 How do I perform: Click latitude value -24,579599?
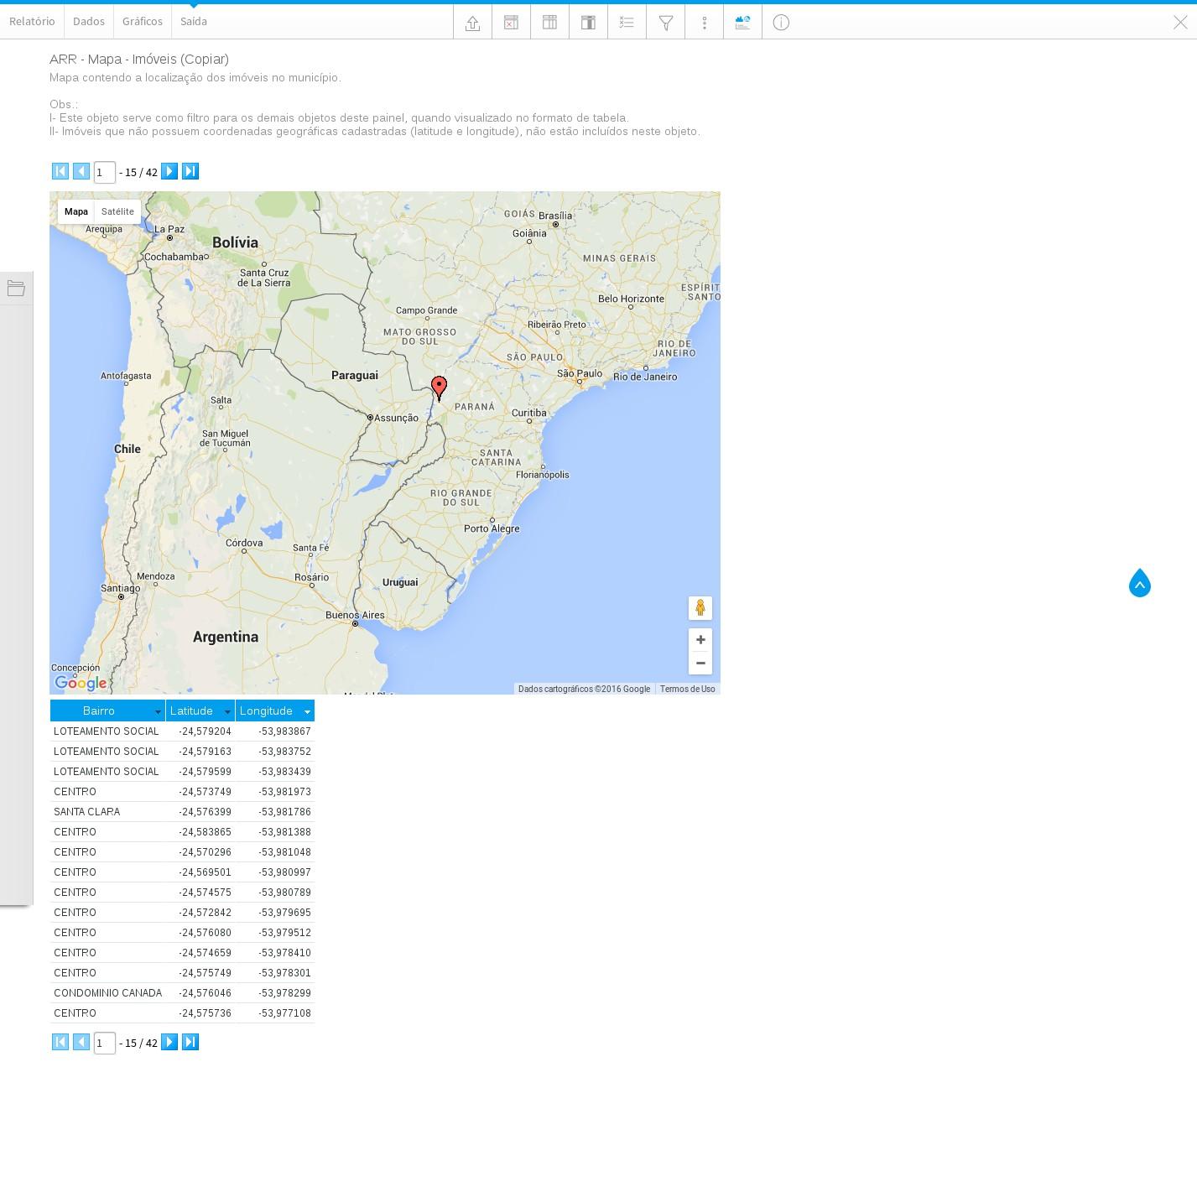(205, 772)
